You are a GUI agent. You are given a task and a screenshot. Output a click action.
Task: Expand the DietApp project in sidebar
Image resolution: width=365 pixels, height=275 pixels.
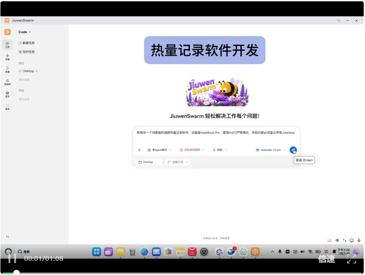click(x=28, y=71)
